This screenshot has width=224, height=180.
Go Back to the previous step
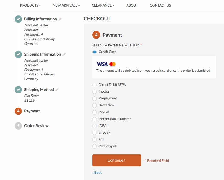[x=97, y=173]
